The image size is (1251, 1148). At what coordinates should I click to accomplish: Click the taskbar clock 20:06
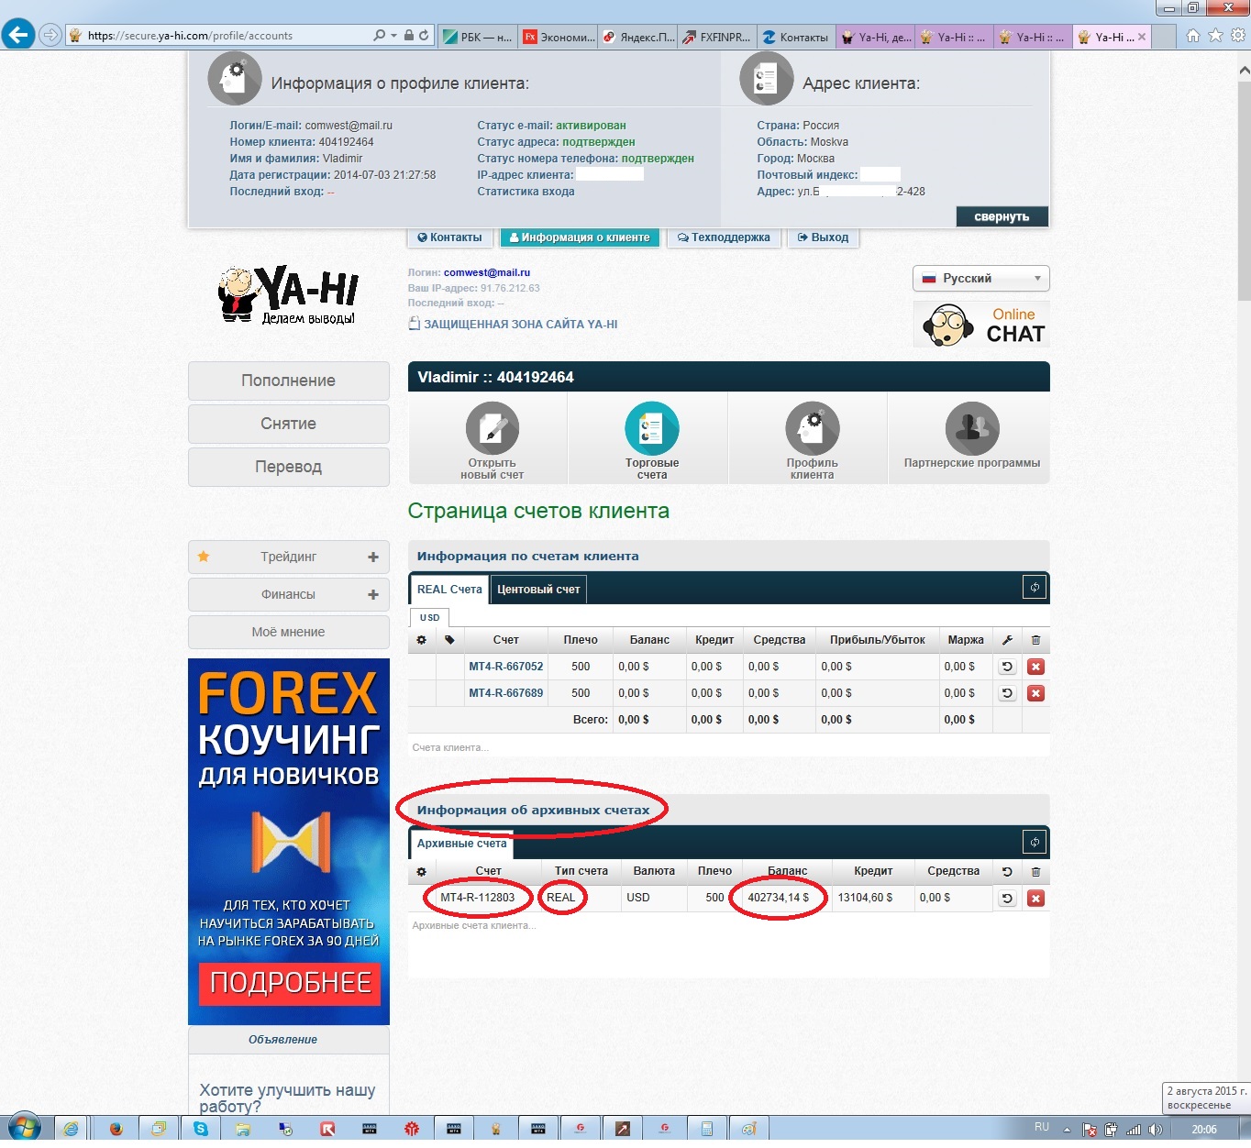1204,1130
